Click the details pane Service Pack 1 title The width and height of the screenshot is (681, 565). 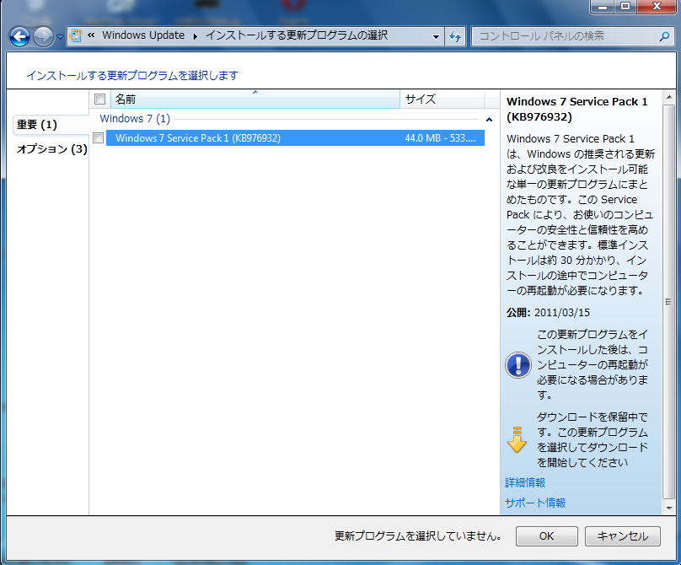pos(576,109)
